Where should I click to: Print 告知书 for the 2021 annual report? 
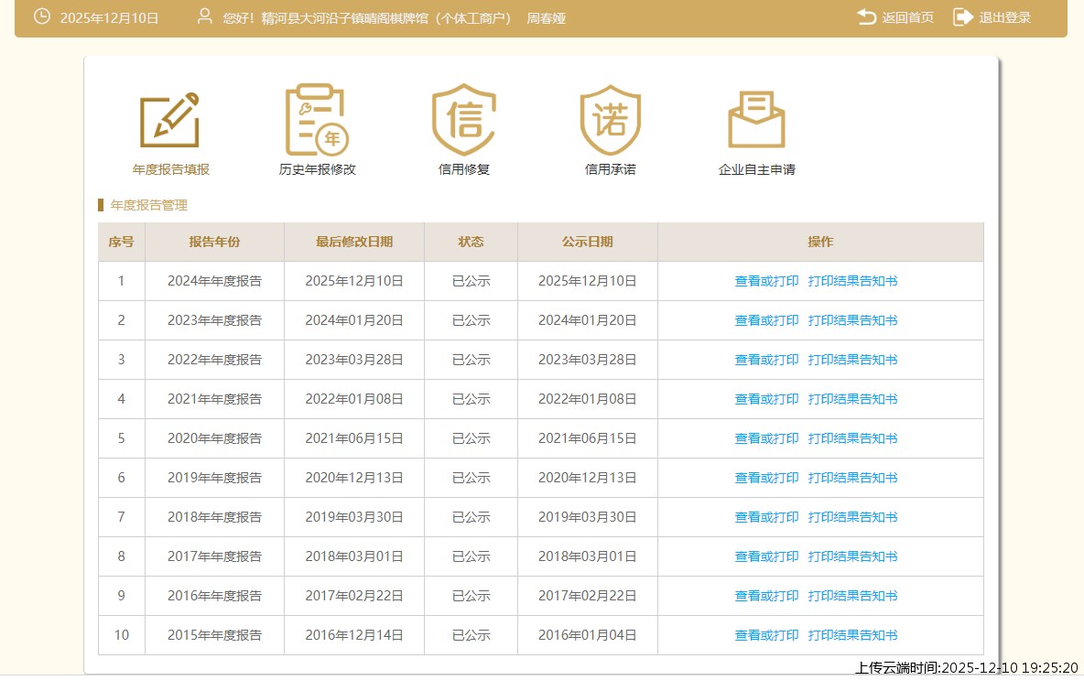pos(852,399)
